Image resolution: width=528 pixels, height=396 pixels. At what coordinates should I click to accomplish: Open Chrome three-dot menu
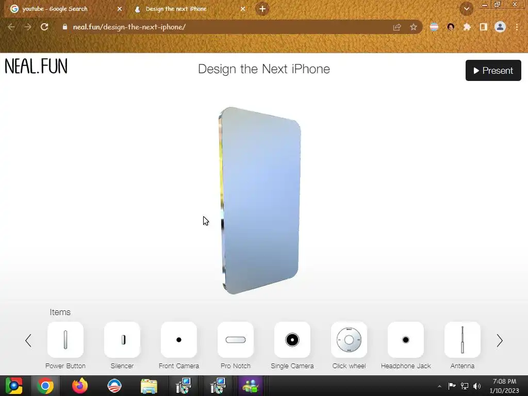coord(517,27)
